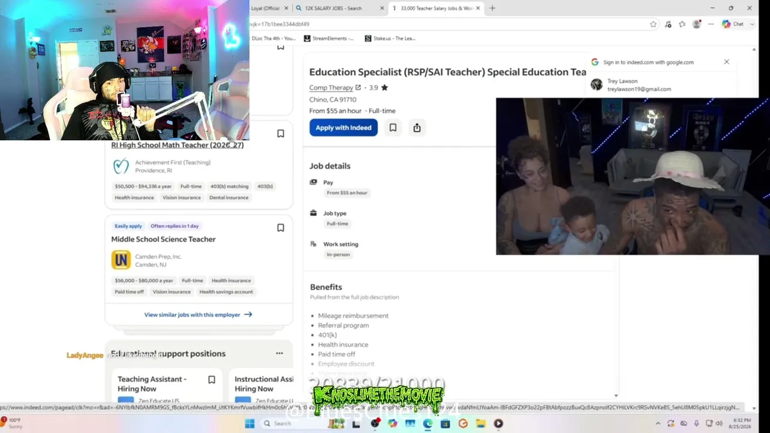Click the "In-person" work setting chip
Screen dimensions: 770x433
(338, 255)
